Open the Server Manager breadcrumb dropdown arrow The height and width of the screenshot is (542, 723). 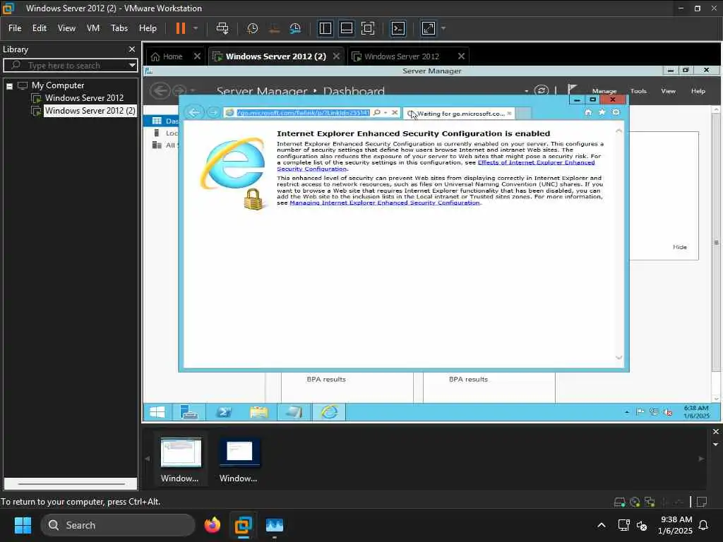[x=526, y=91]
